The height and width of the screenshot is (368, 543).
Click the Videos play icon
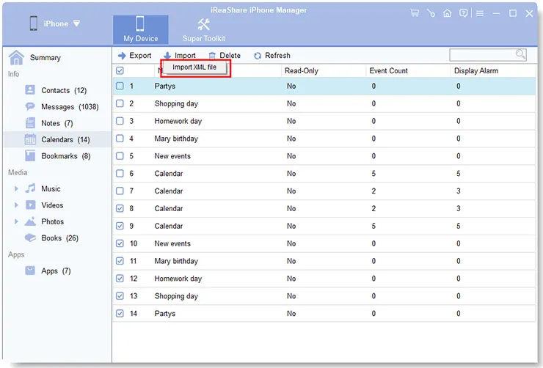30,205
